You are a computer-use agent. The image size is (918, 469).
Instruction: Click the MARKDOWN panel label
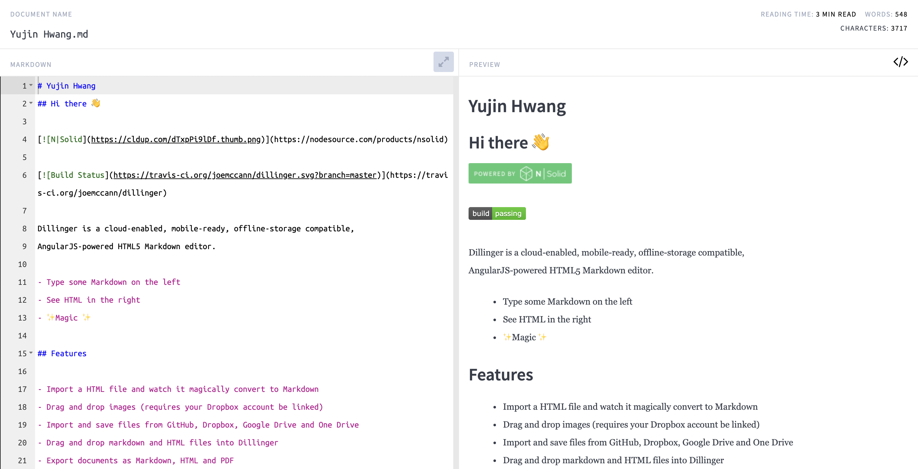click(31, 64)
